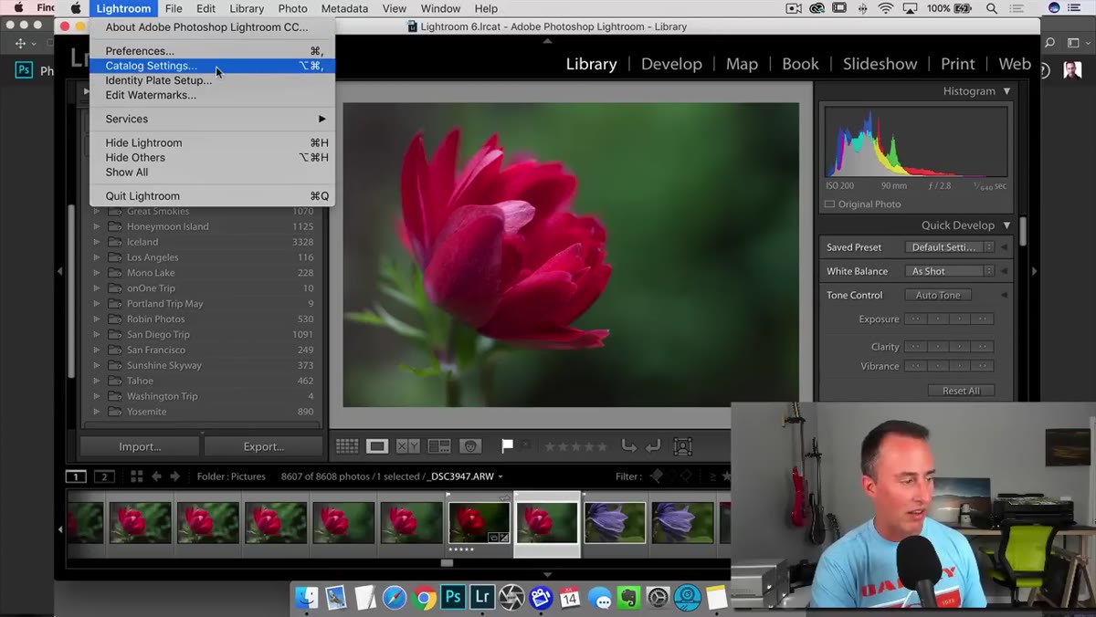
Task: Select Identity Plate Setup menu item
Action: point(212,80)
